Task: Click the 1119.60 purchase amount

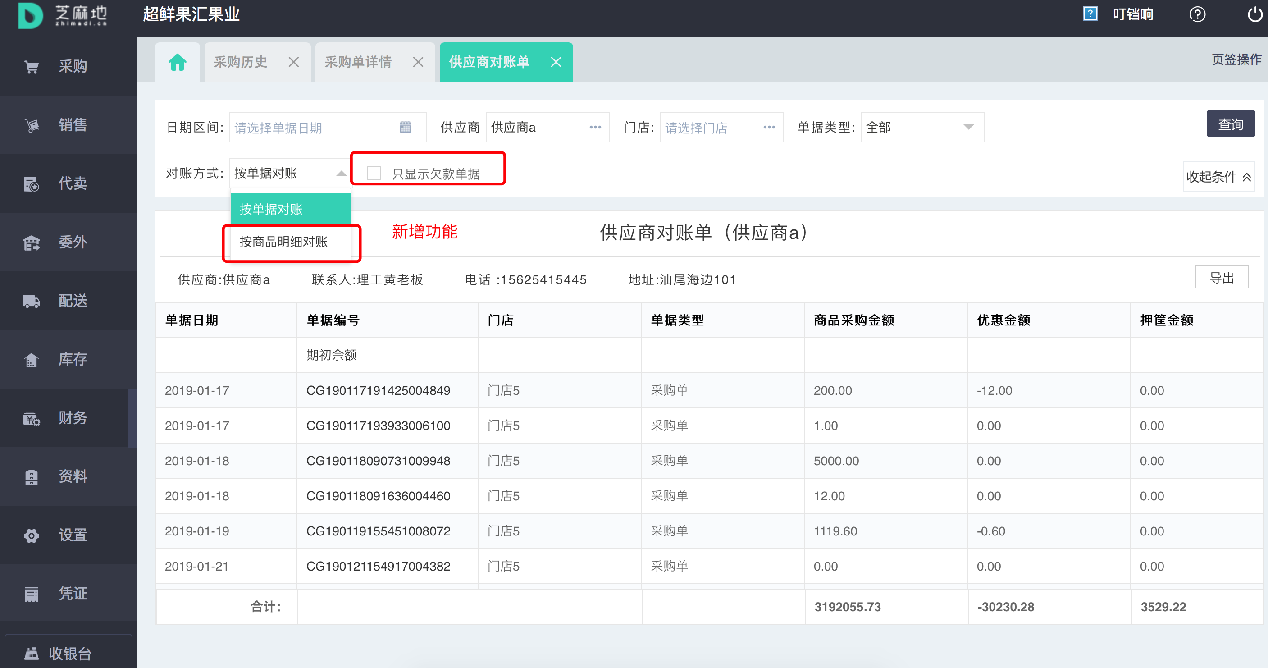Action: pyautogui.click(x=835, y=531)
